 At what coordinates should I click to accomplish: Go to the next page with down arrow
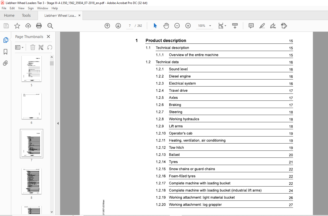[118, 26]
